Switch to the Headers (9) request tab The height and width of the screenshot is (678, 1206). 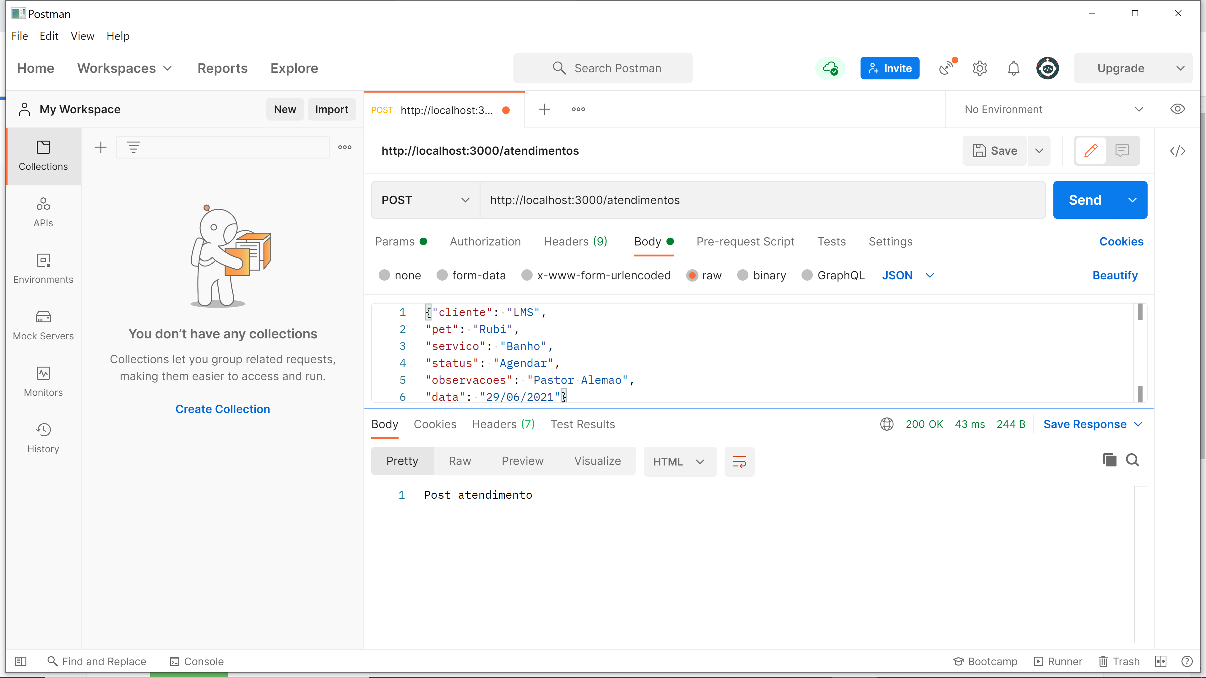[x=575, y=242]
